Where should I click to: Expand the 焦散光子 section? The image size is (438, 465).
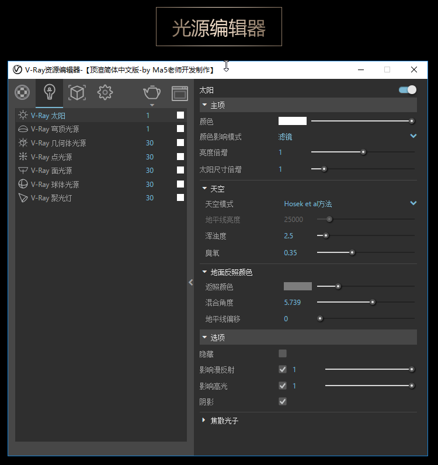tap(203, 420)
